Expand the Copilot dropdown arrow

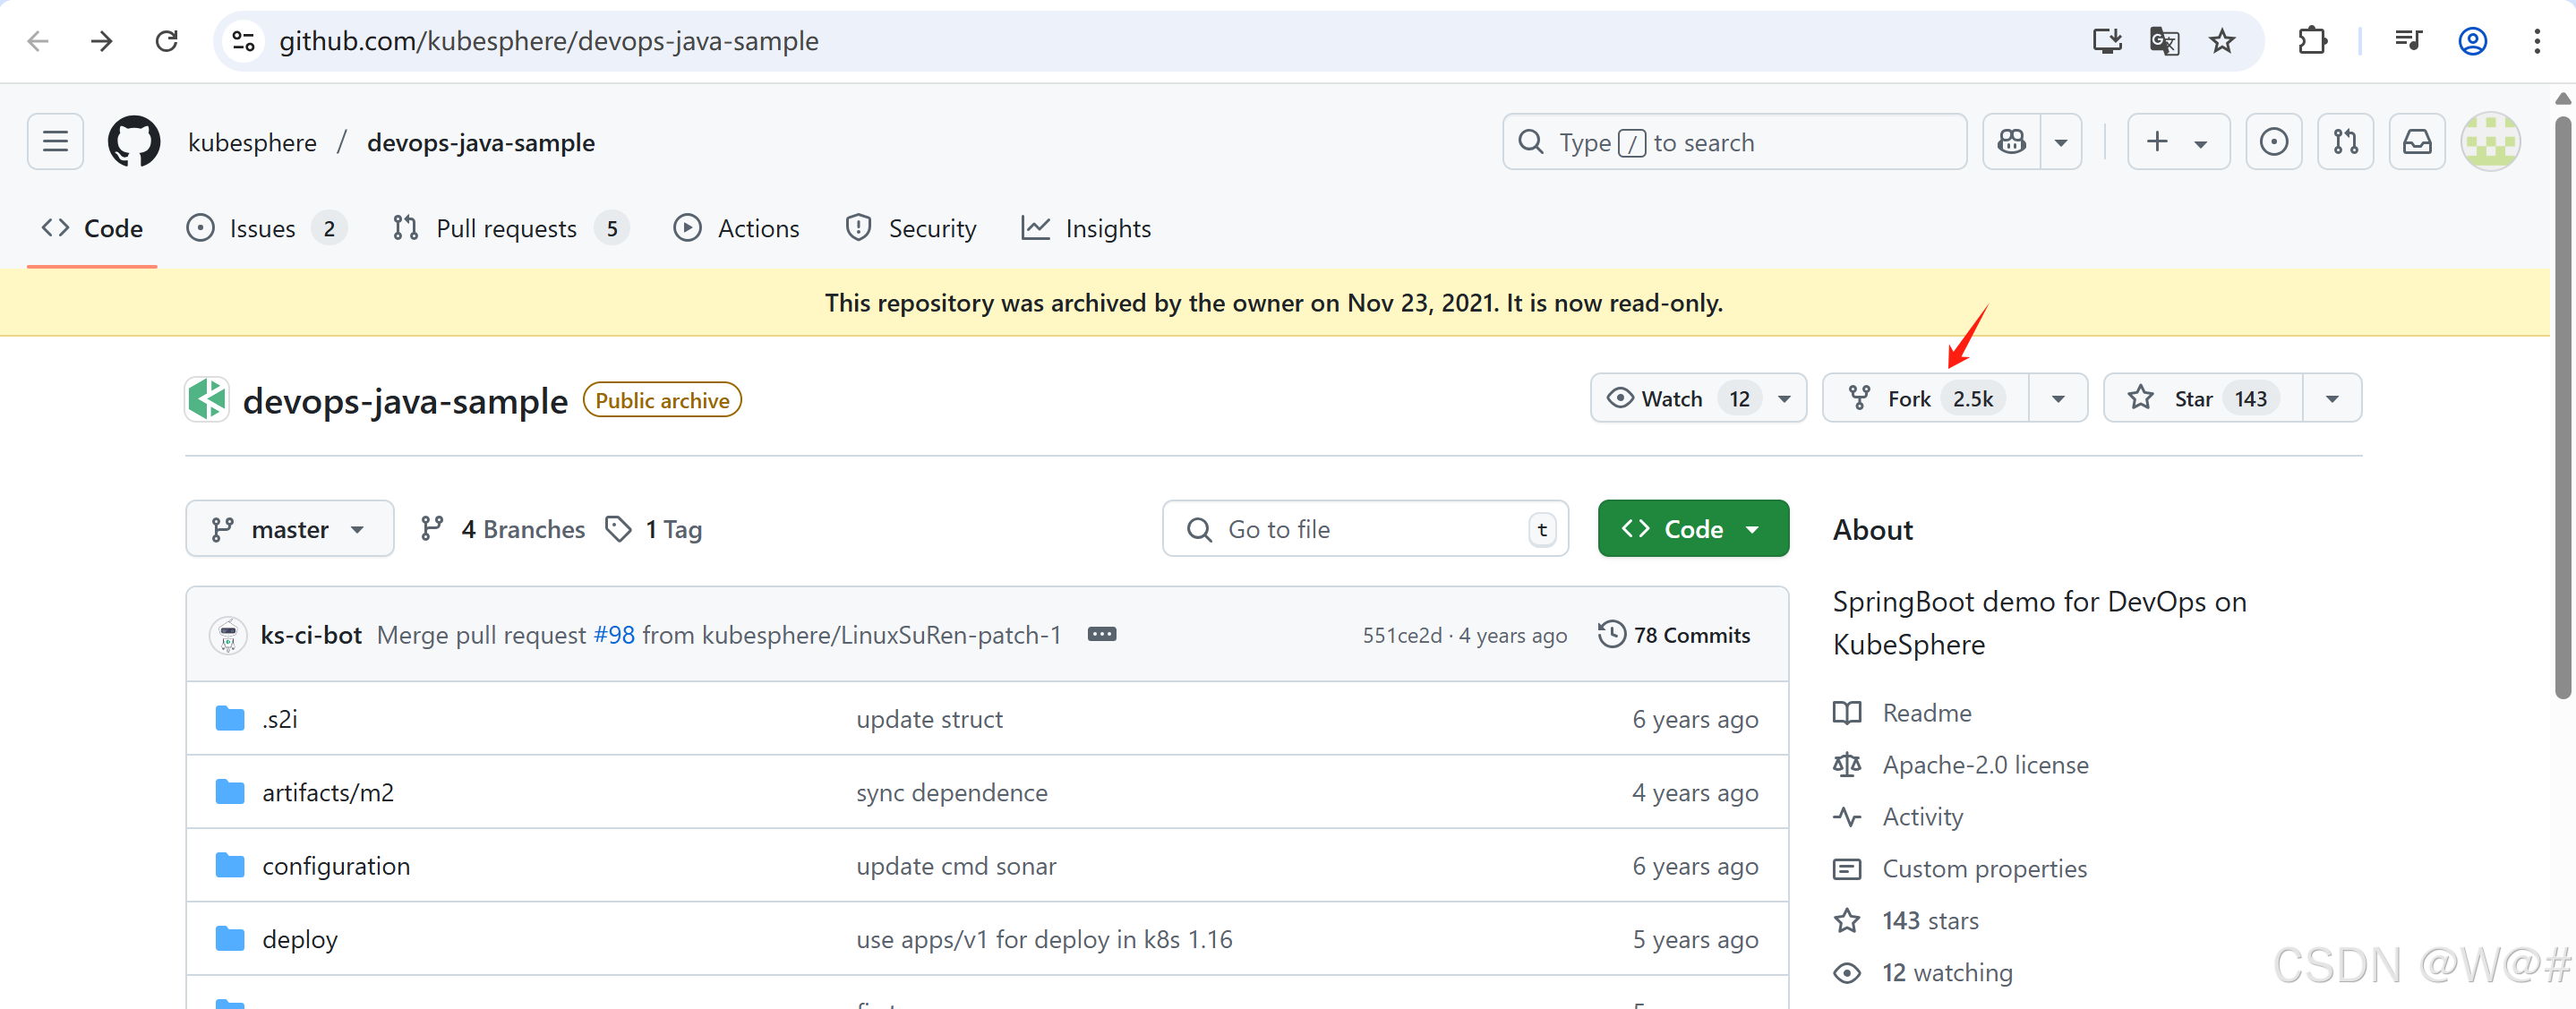coord(2061,142)
